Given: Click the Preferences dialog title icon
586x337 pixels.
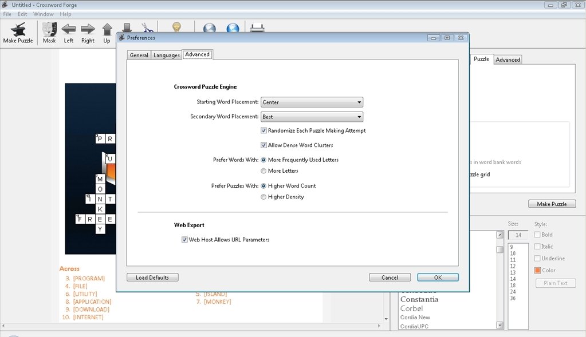Looking at the screenshot, I should pyautogui.click(x=122, y=38).
